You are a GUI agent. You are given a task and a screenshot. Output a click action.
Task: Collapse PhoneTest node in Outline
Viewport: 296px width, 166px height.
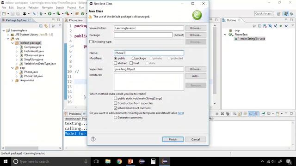[225, 35]
